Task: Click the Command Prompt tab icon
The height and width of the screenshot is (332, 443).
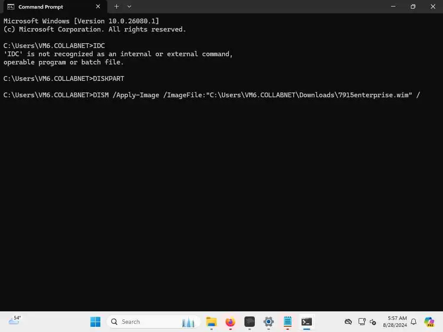Action: 11,7
